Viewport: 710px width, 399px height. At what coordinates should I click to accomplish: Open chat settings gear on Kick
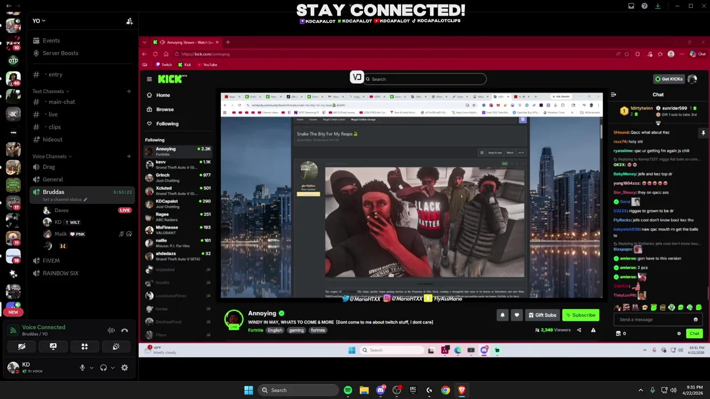(679, 334)
